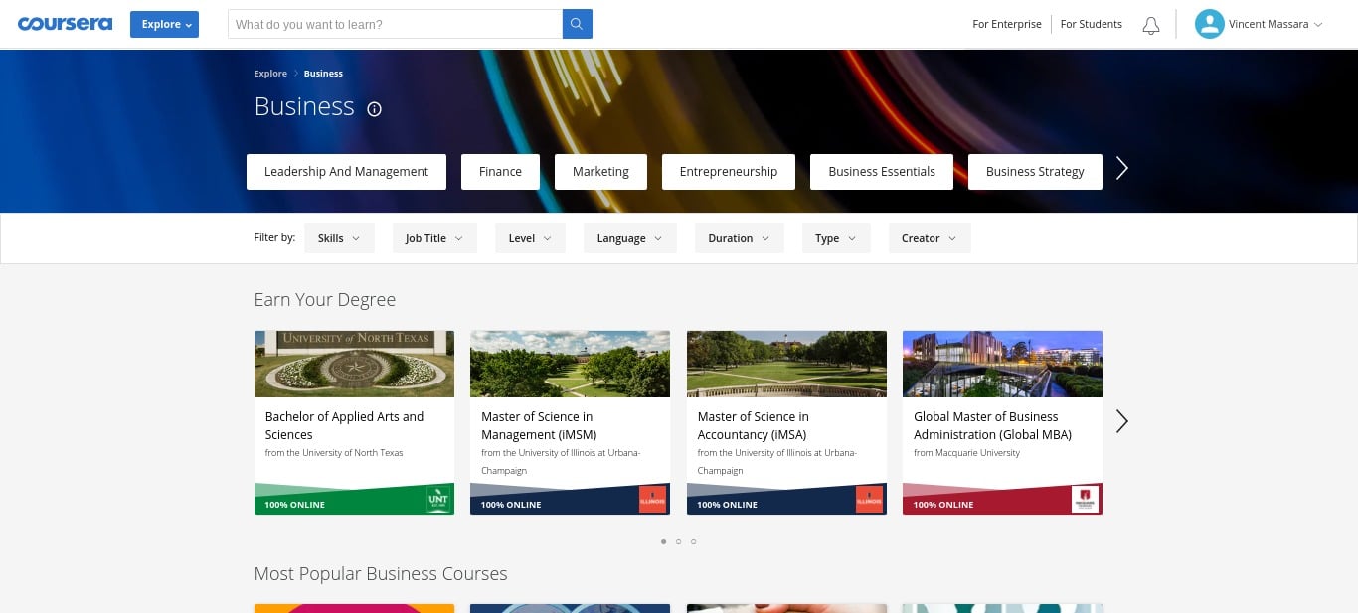Select the first carousel page dot
Image resolution: width=1358 pixels, height=613 pixels.
coord(663,541)
